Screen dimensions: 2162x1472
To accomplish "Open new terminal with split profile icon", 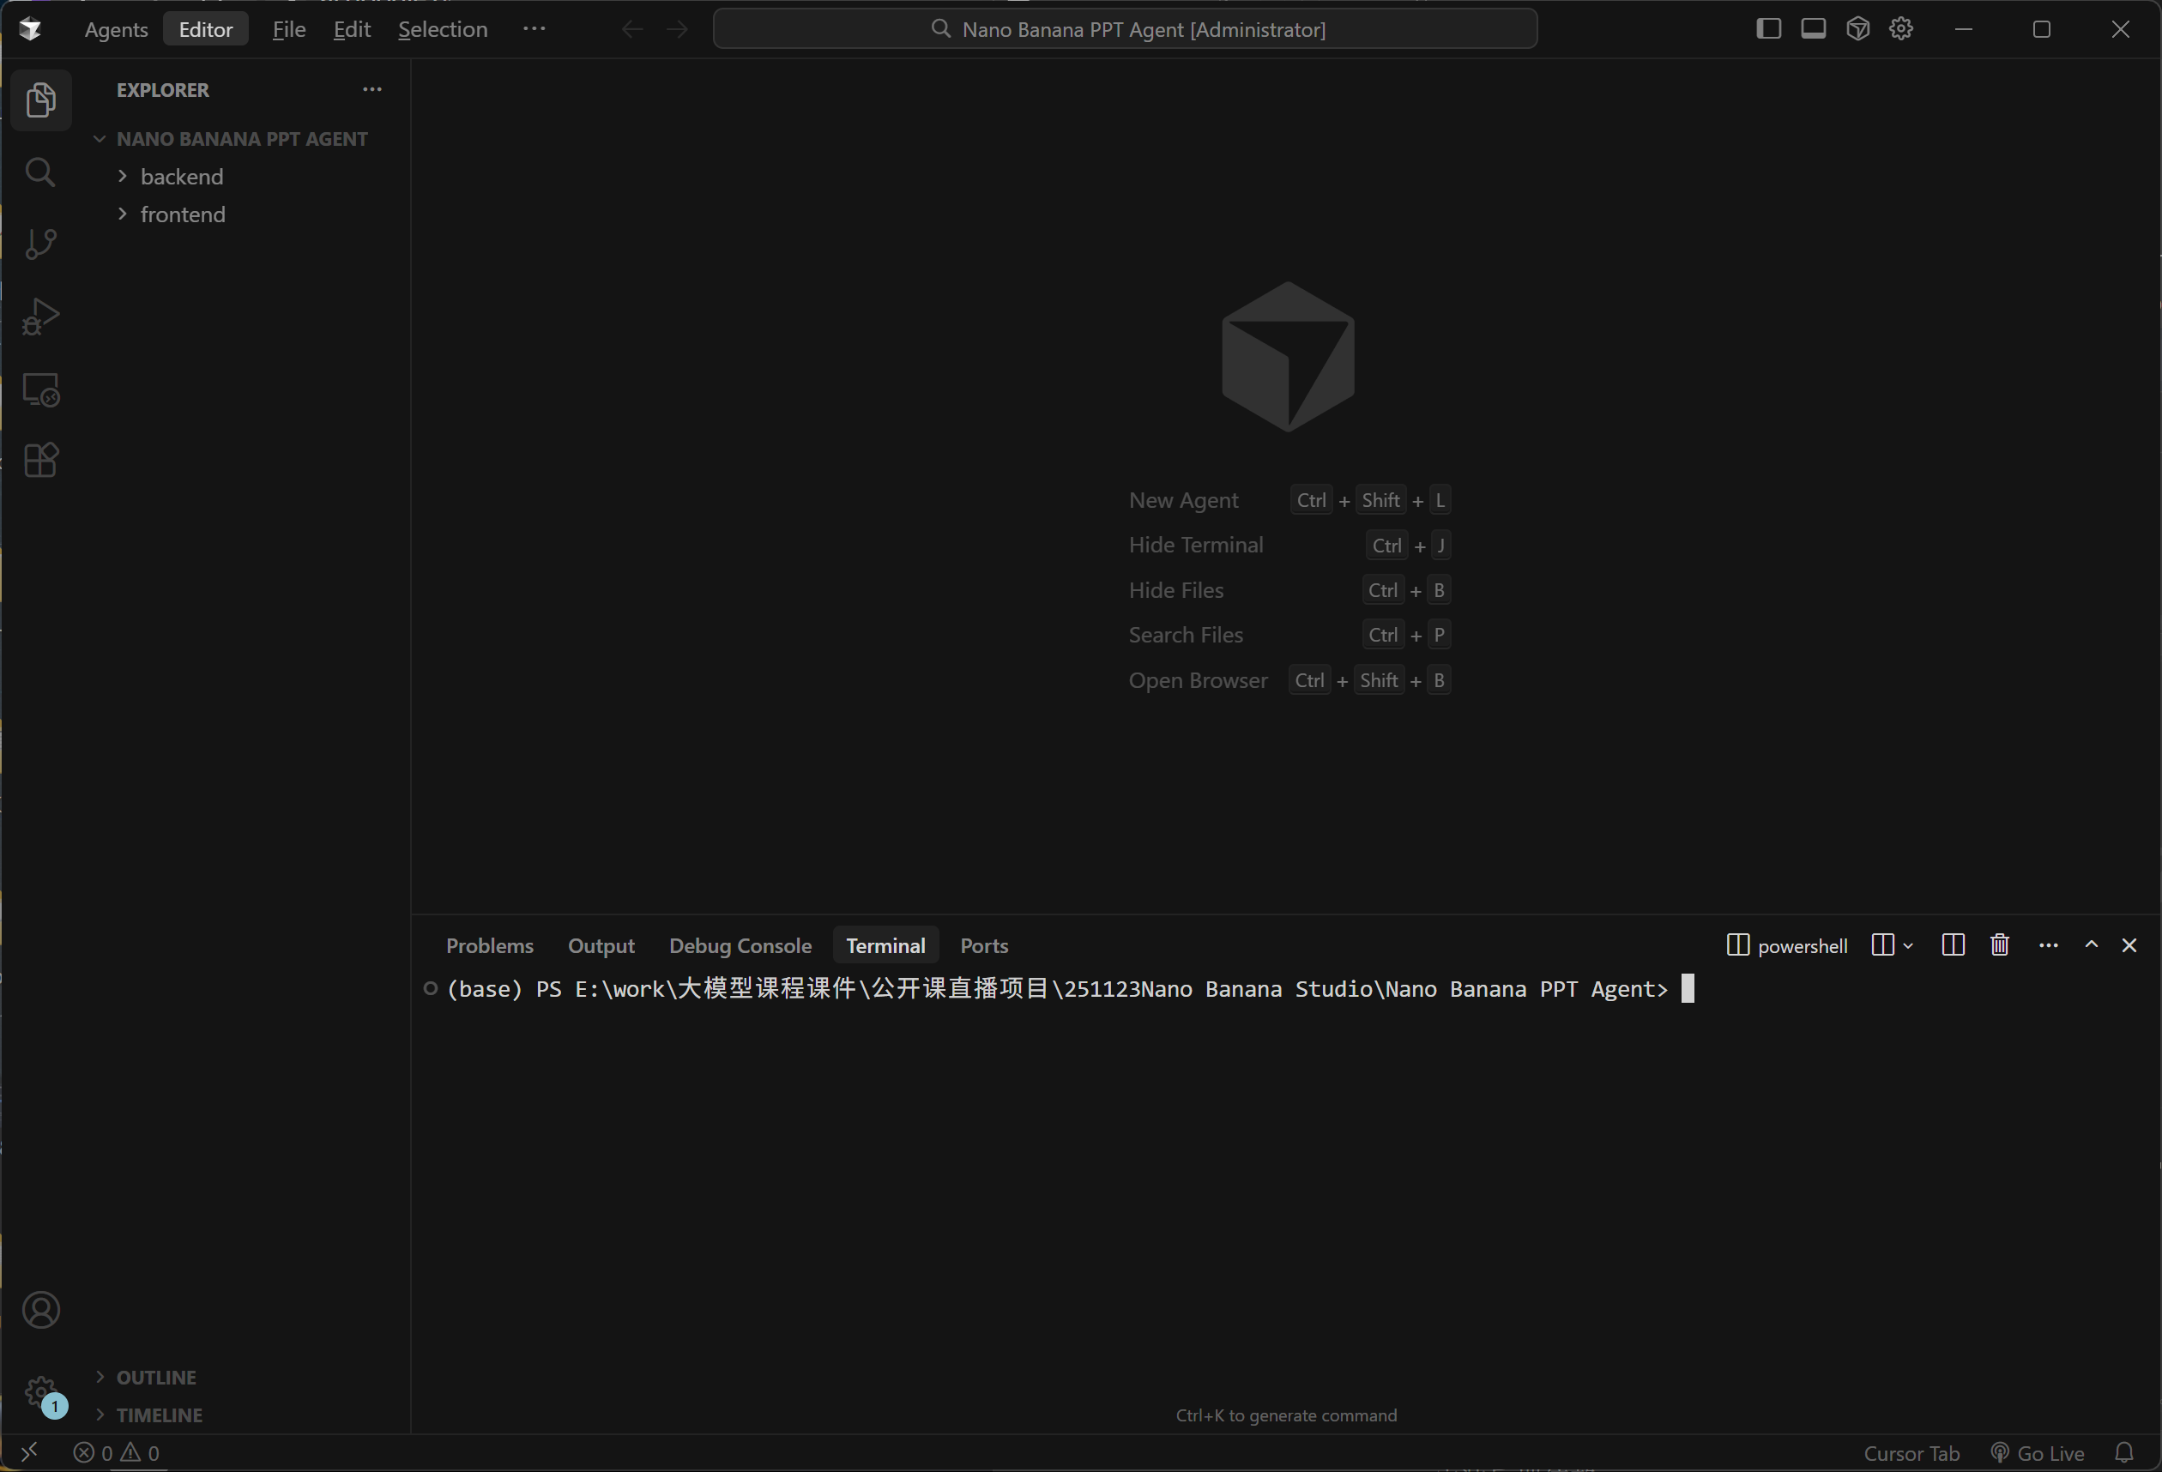I will coord(1883,944).
